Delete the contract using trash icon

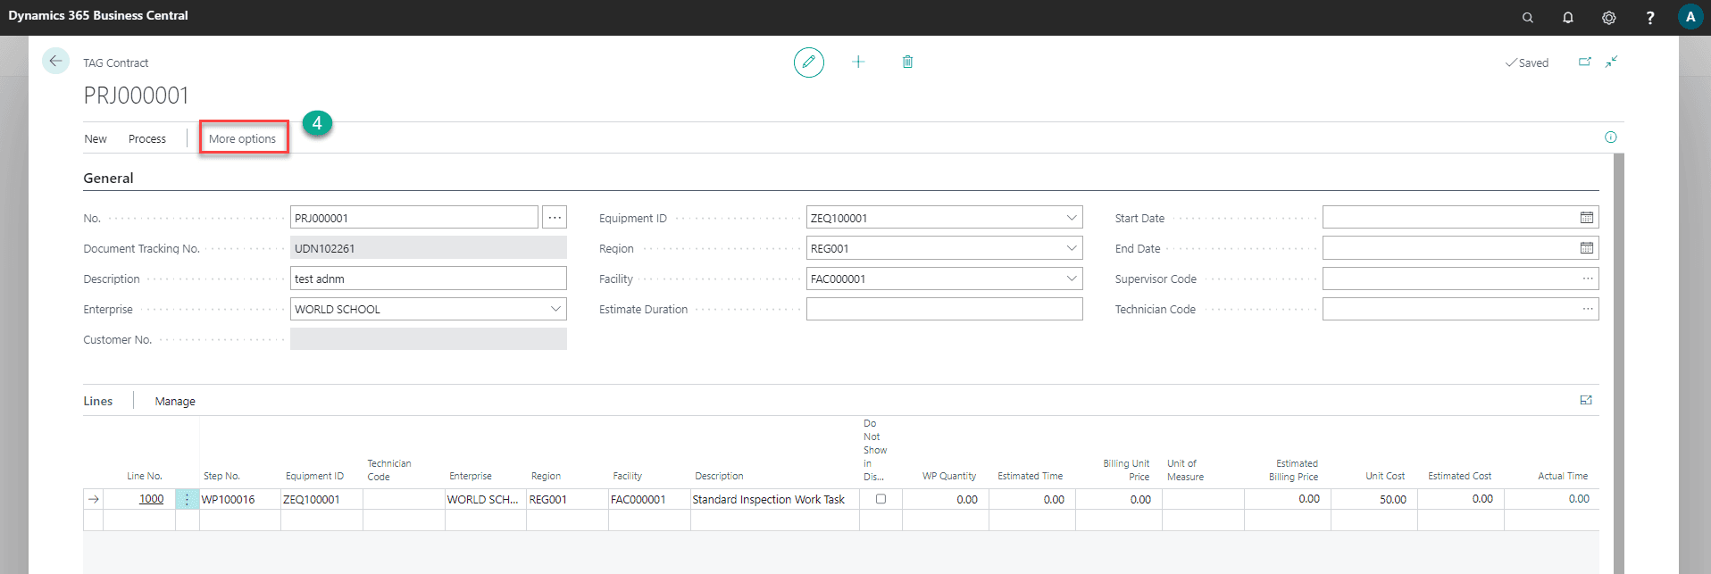coord(907,62)
